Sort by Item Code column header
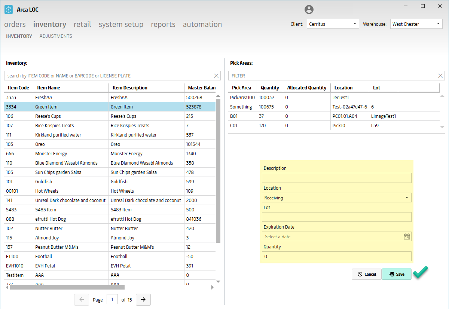The height and width of the screenshot is (309, 449). pos(19,88)
